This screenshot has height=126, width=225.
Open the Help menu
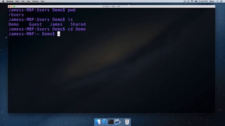click(x=43, y=1)
